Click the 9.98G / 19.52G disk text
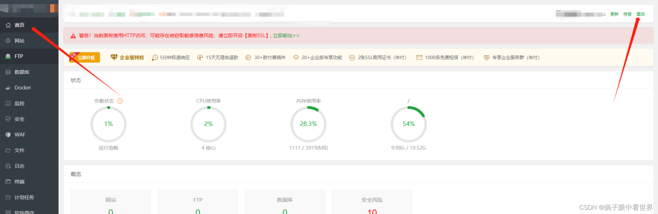 click(409, 148)
